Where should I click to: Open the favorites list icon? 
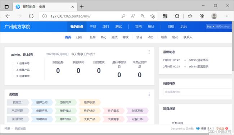190,16
